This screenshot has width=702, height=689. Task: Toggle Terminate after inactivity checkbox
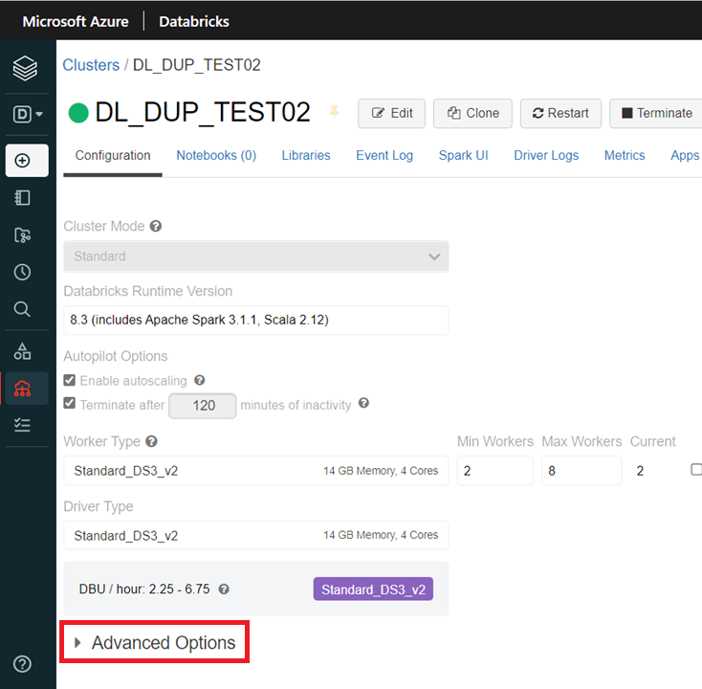(x=70, y=403)
